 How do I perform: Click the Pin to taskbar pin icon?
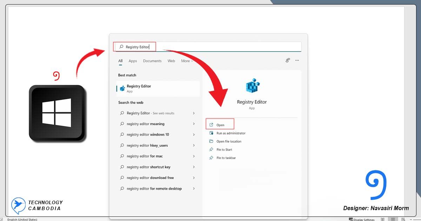point(211,158)
